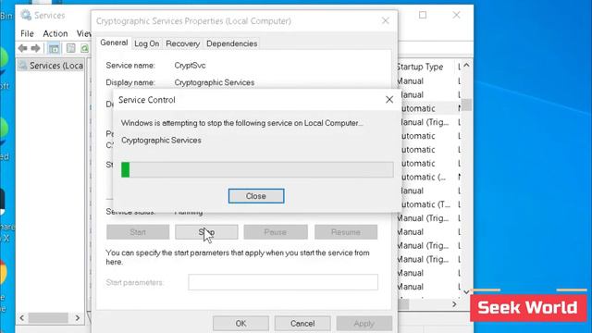Click Close button in Service Control dialog

coord(256,196)
